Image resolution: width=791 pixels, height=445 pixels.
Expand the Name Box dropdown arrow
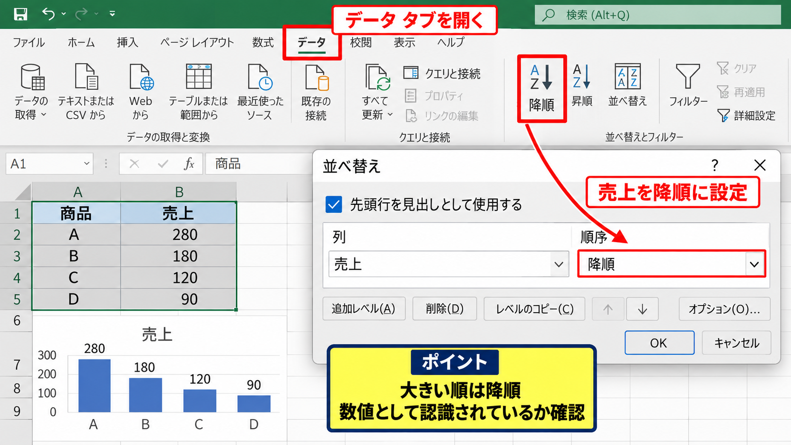(x=87, y=164)
